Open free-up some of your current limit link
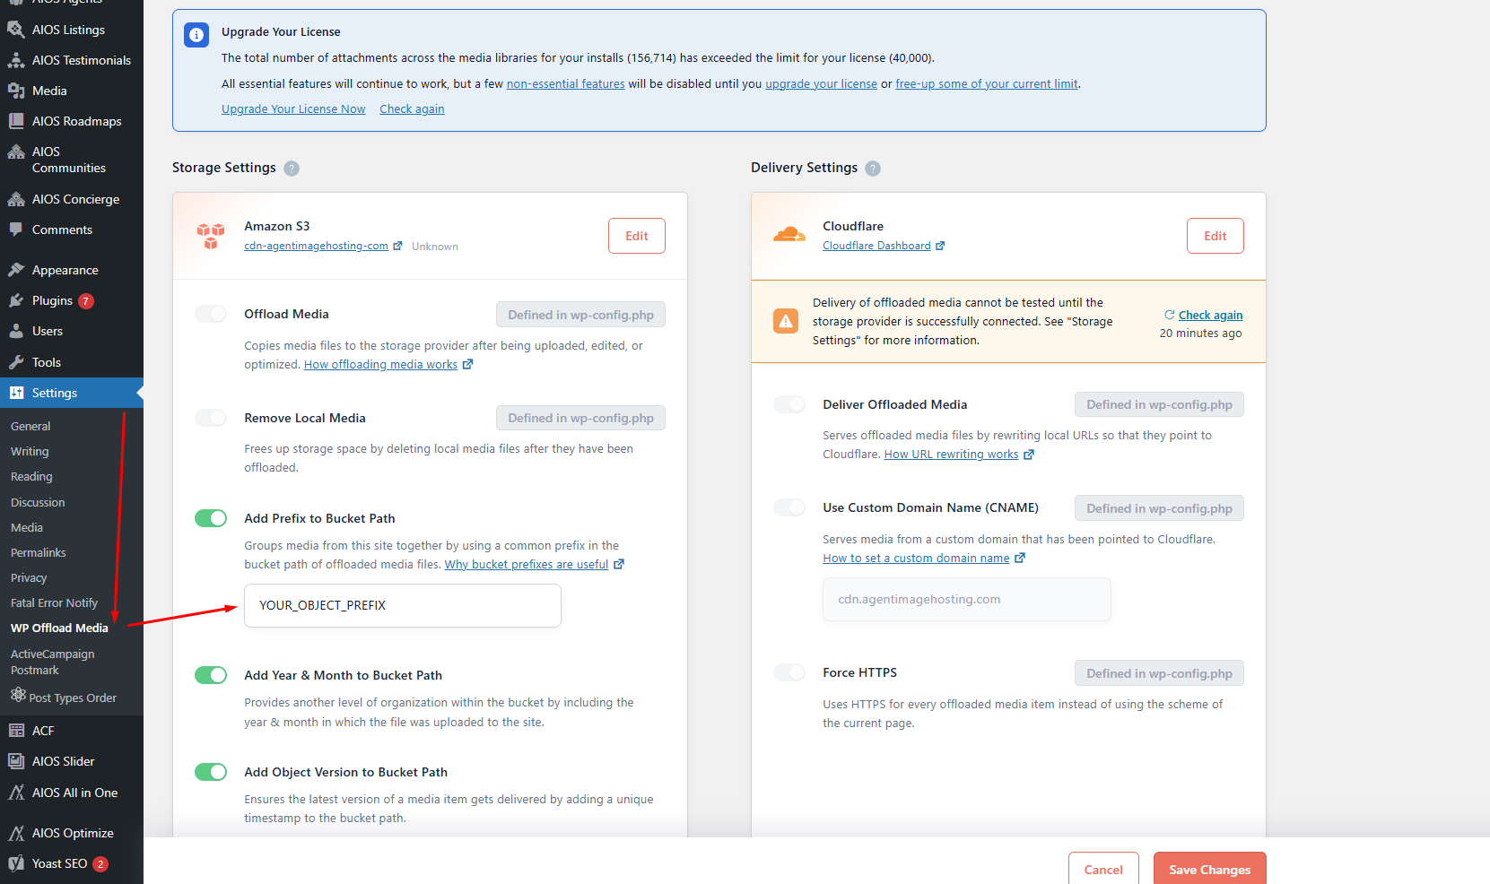 click(987, 83)
